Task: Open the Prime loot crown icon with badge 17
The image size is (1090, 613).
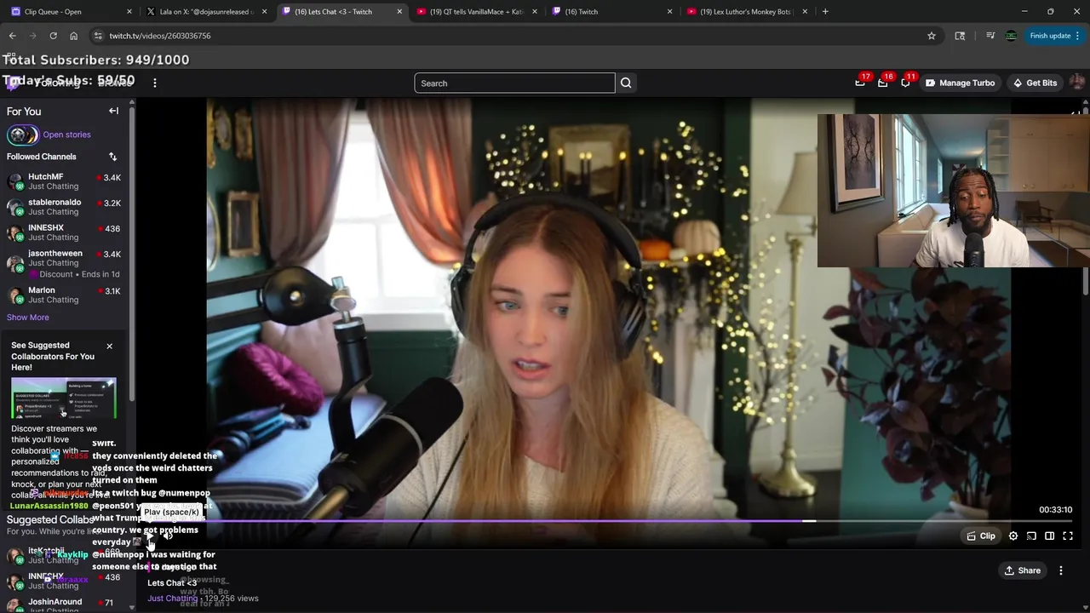Action: (x=860, y=83)
